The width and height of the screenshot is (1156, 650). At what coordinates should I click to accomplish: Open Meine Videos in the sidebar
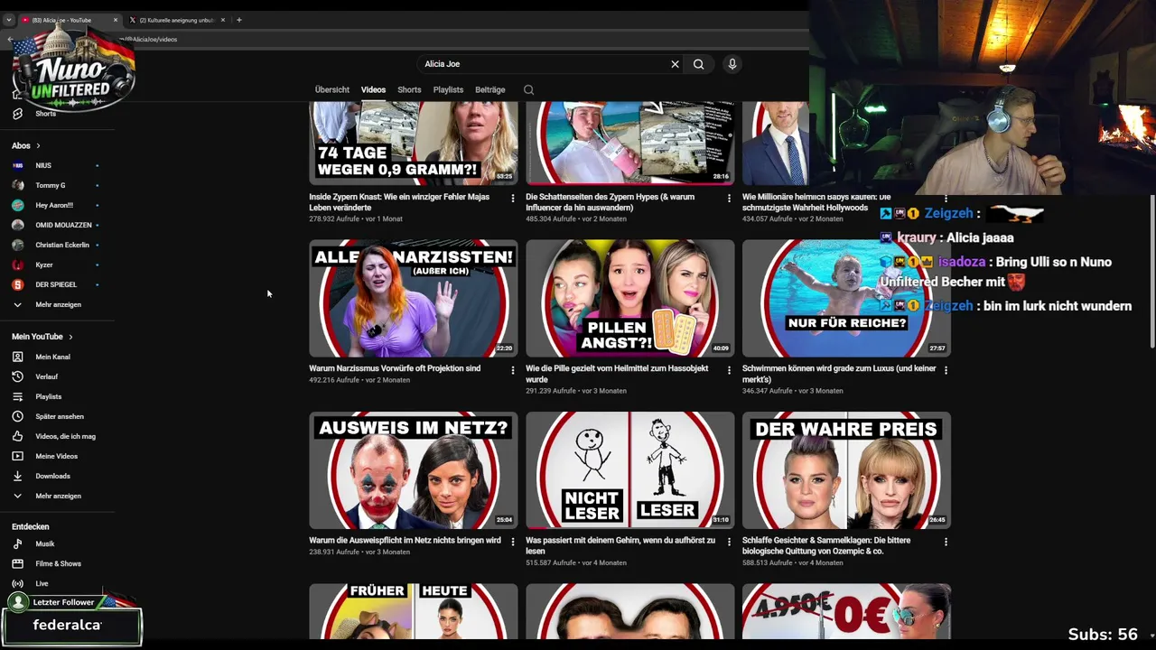pyautogui.click(x=56, y=456)
